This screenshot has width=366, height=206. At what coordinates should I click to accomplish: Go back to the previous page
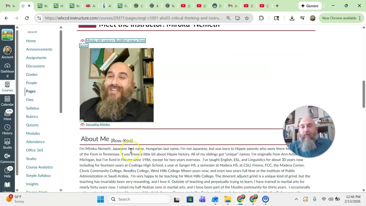(6, 18)
